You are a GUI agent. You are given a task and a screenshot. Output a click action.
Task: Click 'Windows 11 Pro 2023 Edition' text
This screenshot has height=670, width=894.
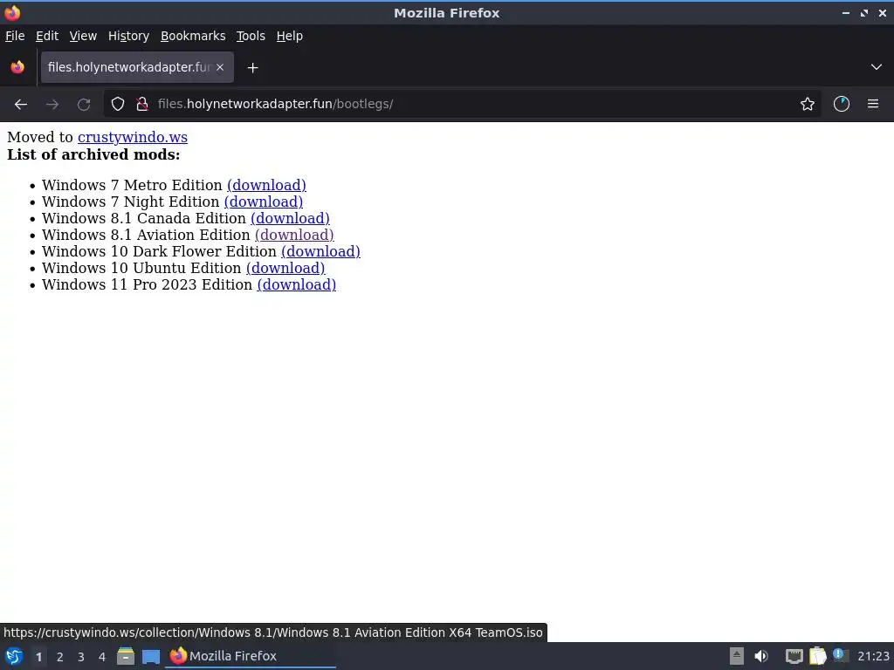(x=147, y=284)
